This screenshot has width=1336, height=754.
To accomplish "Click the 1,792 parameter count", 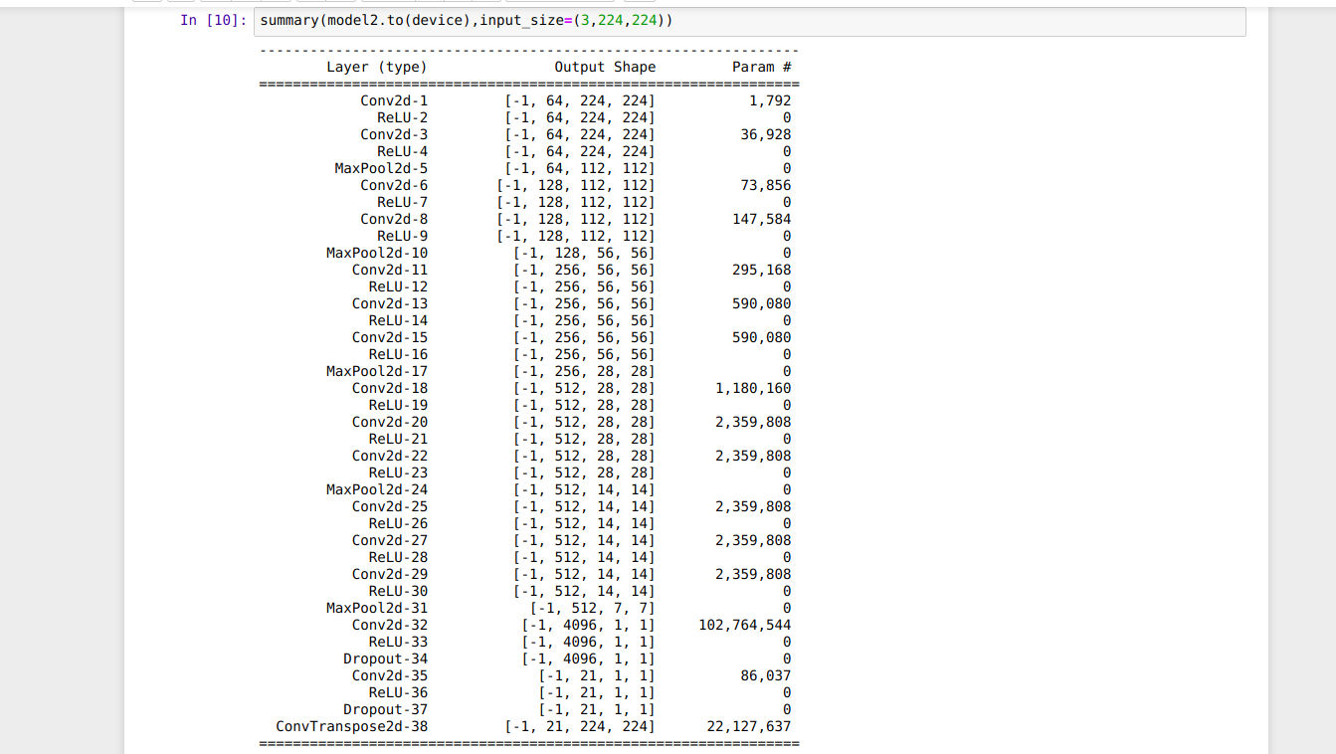I will [x=770, y=100].
